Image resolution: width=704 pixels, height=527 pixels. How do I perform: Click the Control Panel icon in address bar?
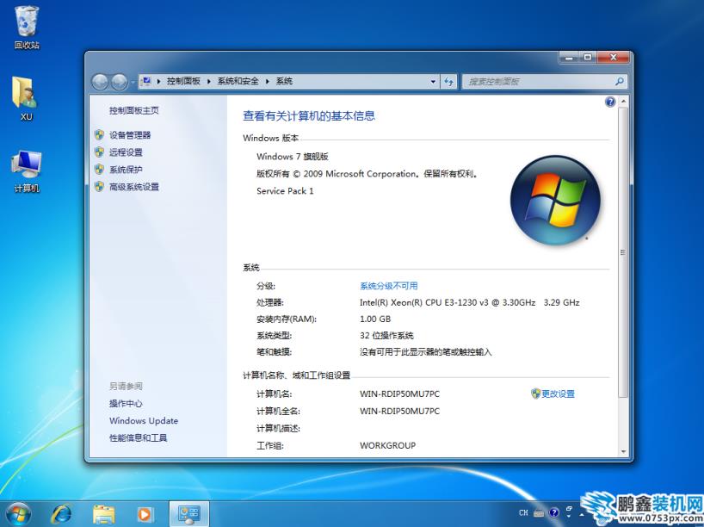pyautogui.click(x=146, y=81)
